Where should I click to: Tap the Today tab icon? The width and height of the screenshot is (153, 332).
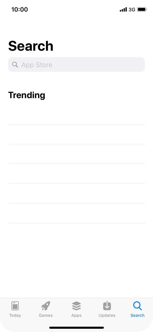[x=15, y=306]
